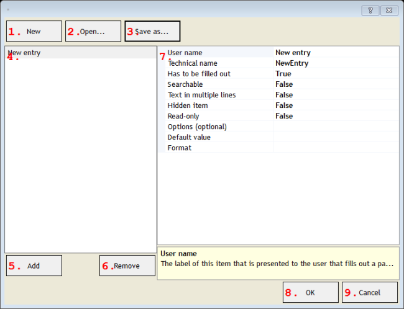Add a new entry to the list
Image resolution: width=404 pixels, height=309 pixels.
click(34, 266)
